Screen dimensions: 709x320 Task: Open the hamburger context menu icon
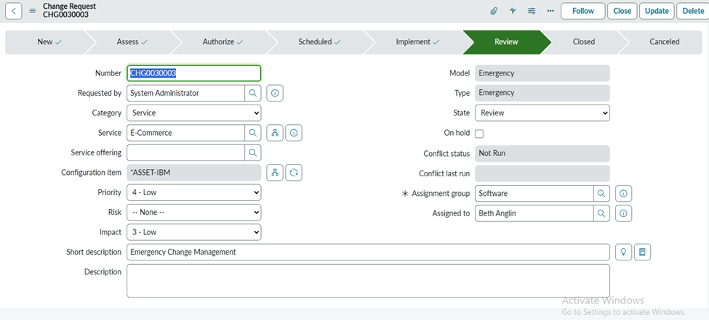tap(32, 11)
